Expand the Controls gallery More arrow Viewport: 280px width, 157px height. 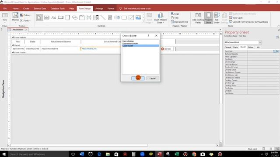[143, 21]
